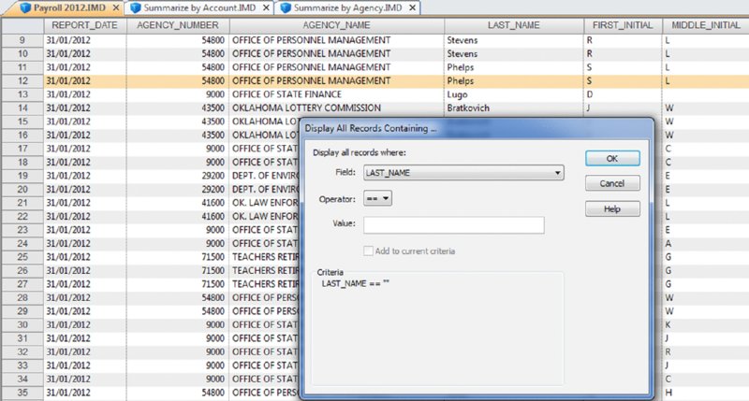Tick the Add to current criteria checkbox
749x401 pixels.
tap(368, 251)
